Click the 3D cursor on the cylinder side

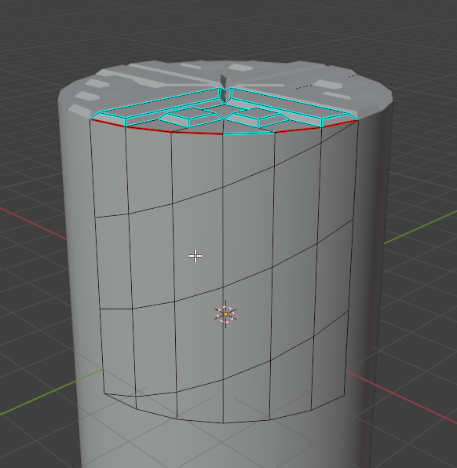[225, 314]
